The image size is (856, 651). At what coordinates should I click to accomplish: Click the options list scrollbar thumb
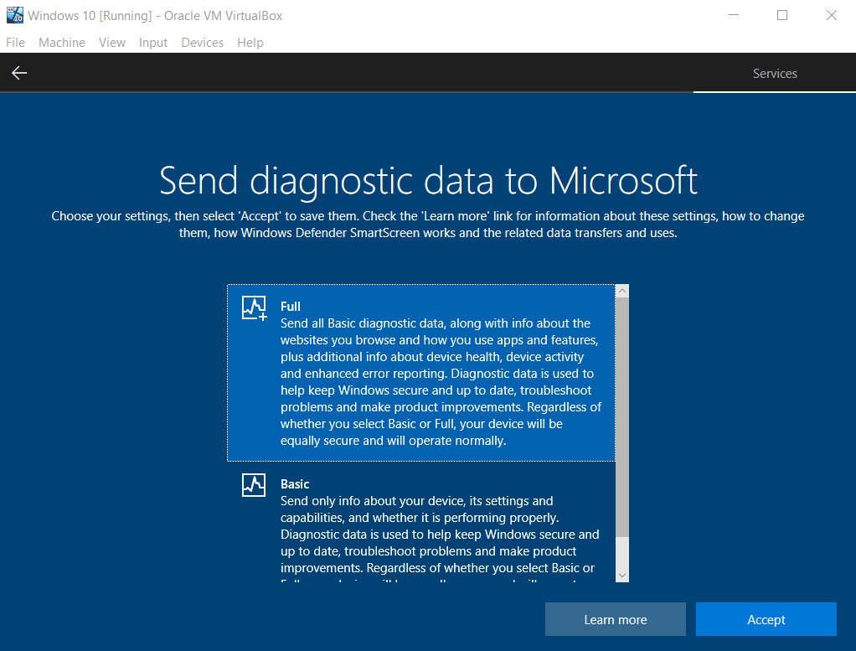click(x=621, y=417)
